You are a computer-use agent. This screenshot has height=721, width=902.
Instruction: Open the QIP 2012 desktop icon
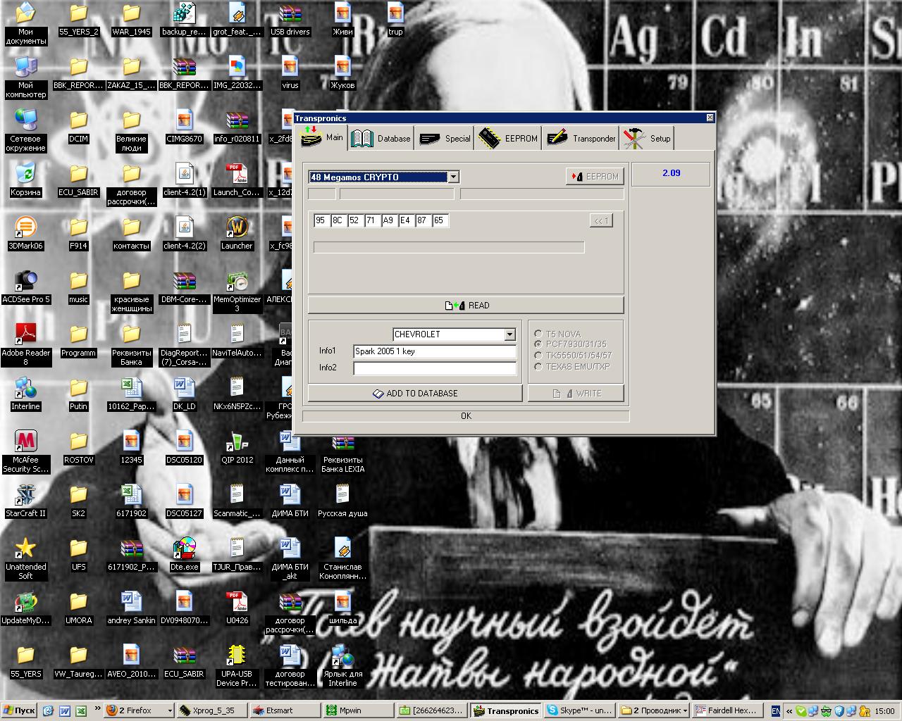coord(237,447)
